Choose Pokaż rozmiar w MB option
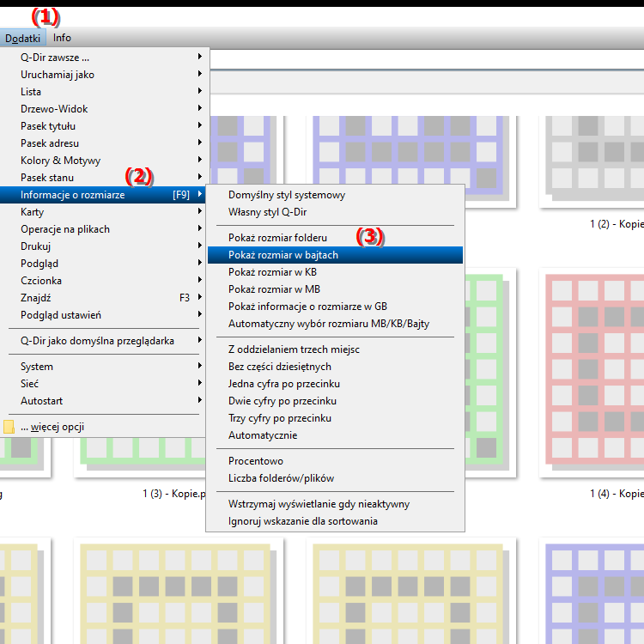This screenshot has height=644, width=644. coord(274,289)
